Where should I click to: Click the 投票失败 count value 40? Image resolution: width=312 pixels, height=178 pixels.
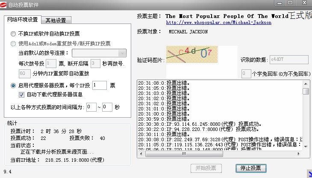point(103,138)
